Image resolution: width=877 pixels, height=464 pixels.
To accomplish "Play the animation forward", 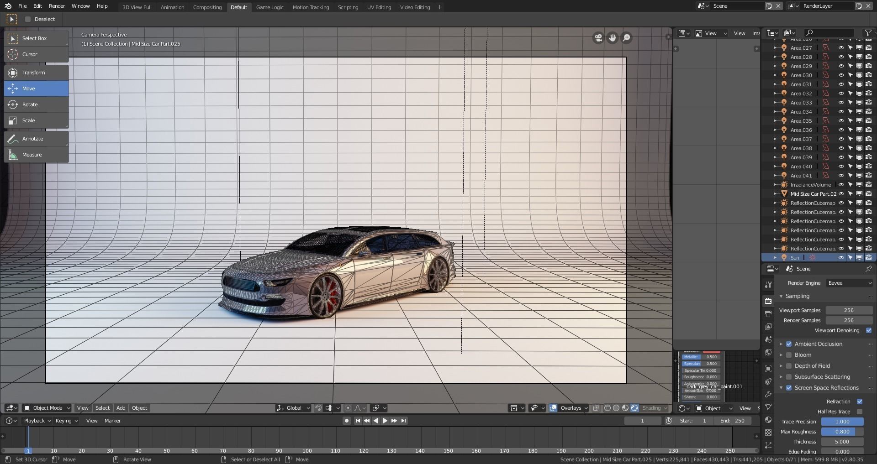I will coord(385,421).
